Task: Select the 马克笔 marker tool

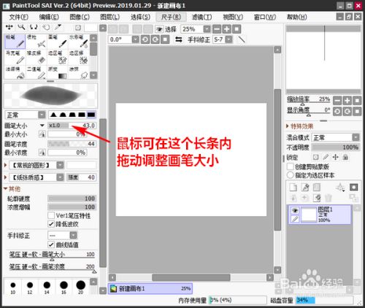Action: 15,57
